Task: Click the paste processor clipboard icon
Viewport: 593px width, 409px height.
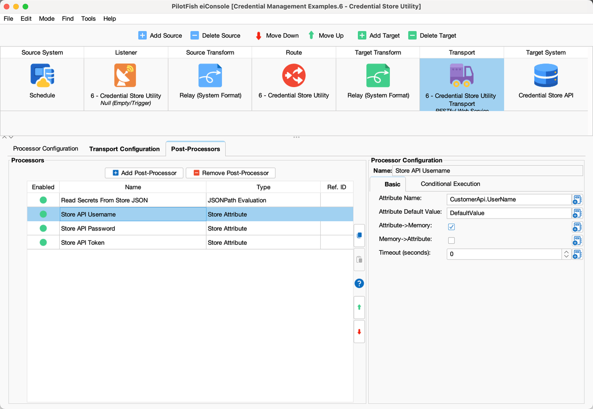Action: tap(359, 259)
